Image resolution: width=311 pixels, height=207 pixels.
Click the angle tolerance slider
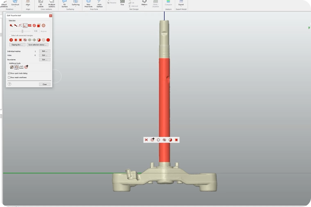point(22,31)
